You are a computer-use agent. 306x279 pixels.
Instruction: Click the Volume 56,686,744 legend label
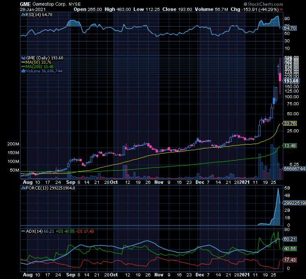(x=44, y=71)
